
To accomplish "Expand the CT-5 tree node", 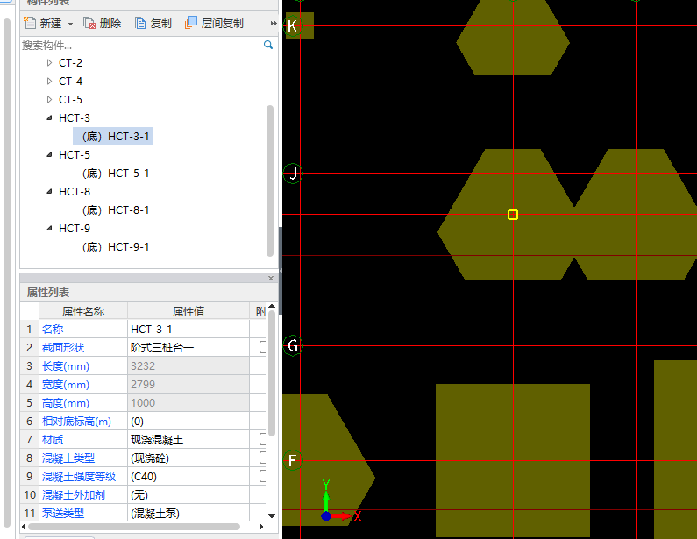I will tap(49, 100).
